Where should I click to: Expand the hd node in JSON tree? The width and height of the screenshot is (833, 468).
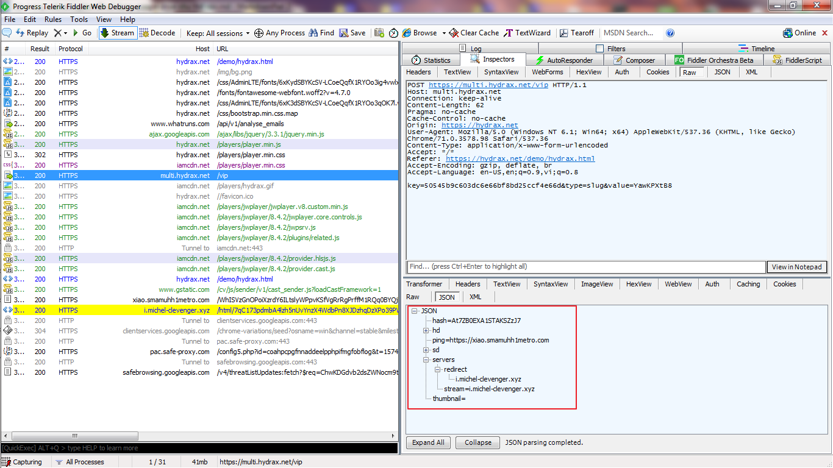tap(426, 330)
